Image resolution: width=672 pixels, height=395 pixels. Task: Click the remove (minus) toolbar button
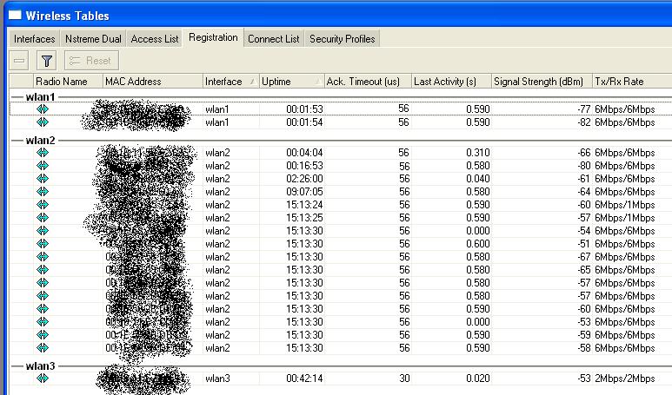point(19,61)
